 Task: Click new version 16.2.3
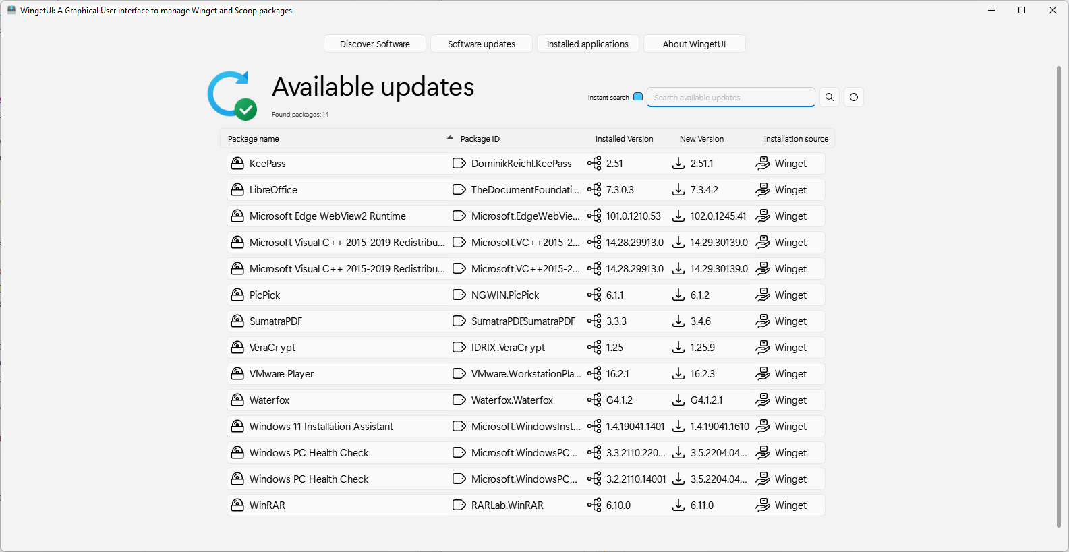703,374
